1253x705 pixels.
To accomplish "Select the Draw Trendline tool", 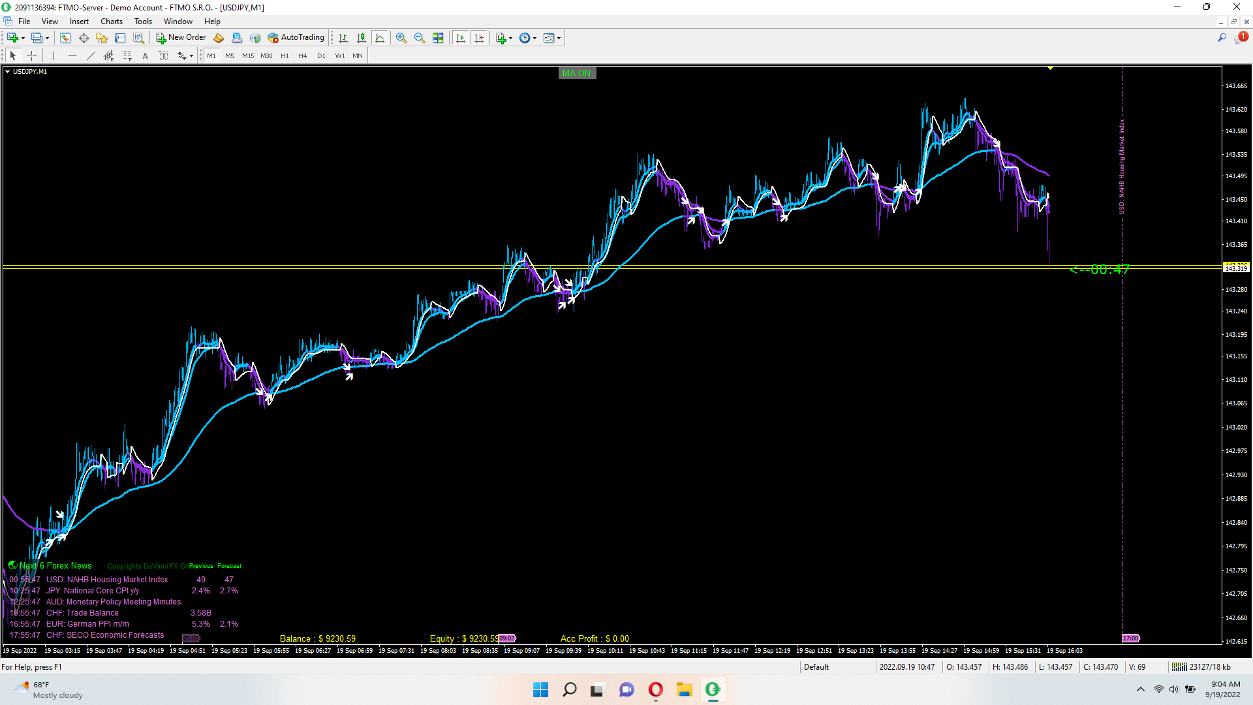I will (91, 56).
